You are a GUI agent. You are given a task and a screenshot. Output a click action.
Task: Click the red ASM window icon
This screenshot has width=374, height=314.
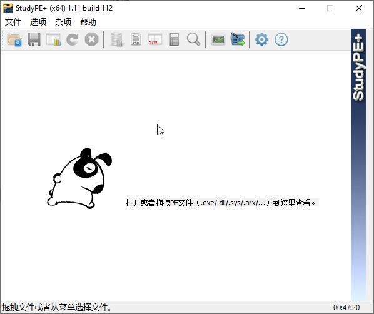click(x=155, y=39)
